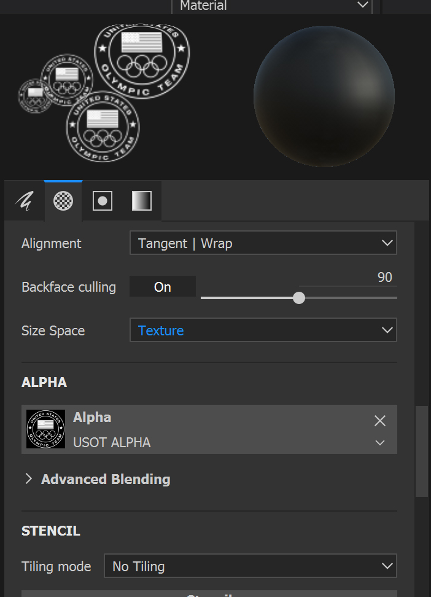431x597 pixels.
Task: Click the USOT ALPHA thumbnail
Action: tap(45, 429)
